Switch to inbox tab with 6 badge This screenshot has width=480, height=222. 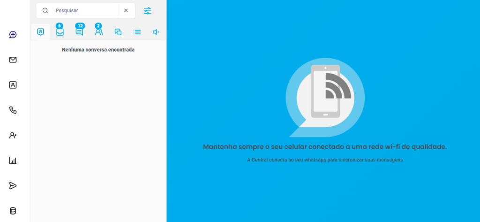[60, 32]
